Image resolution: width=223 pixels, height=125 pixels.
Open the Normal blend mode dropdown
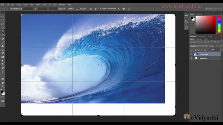199,46
